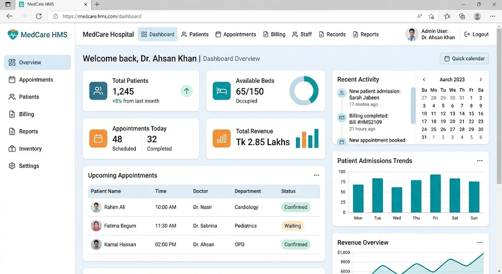Open the Quick calendar button
Image resolution: width=502 pixels, height=274 pixels.
pyautogui.click(x=464, y=59)
